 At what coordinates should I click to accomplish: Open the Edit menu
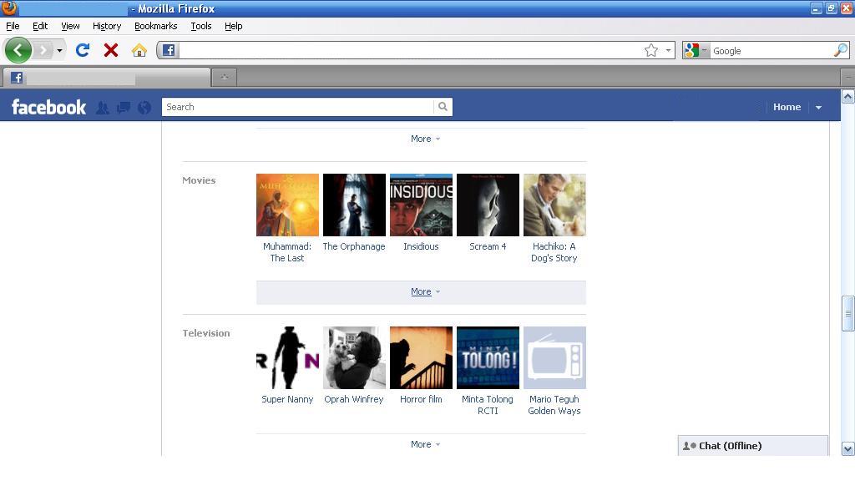point(40,26)
